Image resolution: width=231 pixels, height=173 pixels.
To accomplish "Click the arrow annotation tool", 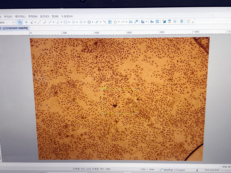I will (x=136, y=22).
